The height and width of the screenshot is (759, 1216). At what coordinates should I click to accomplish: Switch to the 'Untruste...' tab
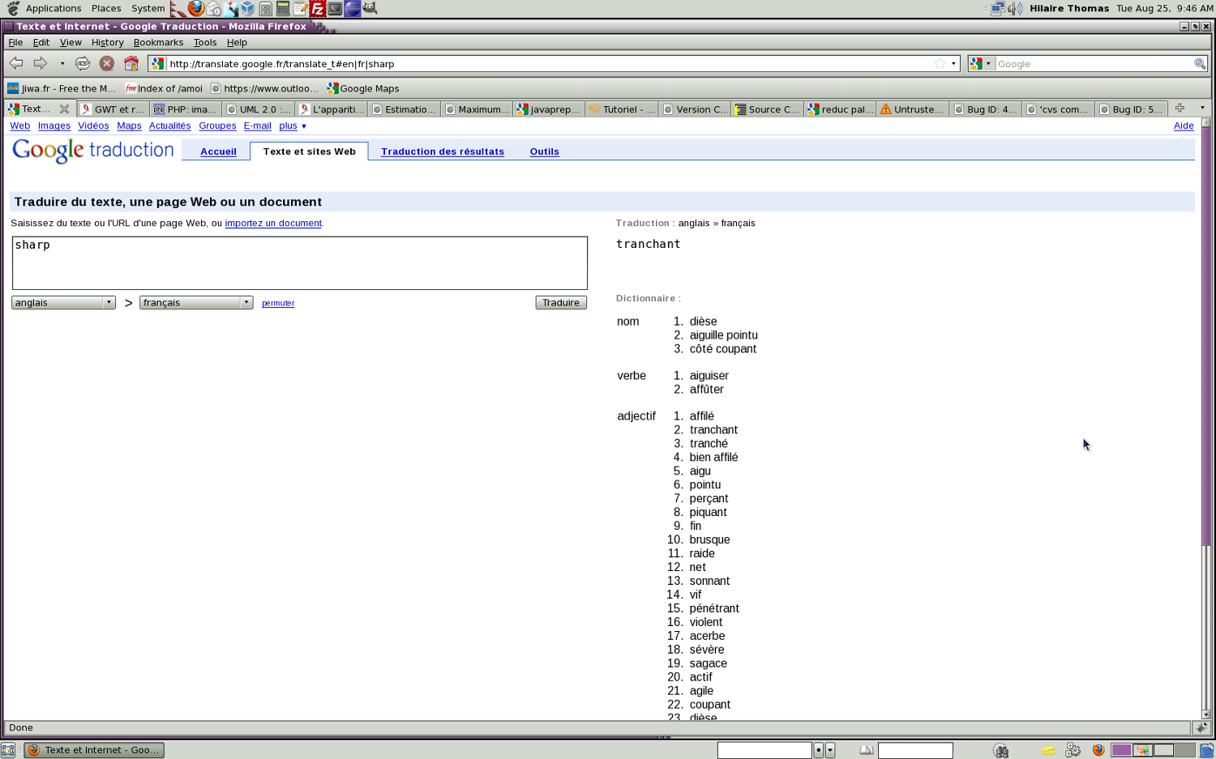(913, 109)
